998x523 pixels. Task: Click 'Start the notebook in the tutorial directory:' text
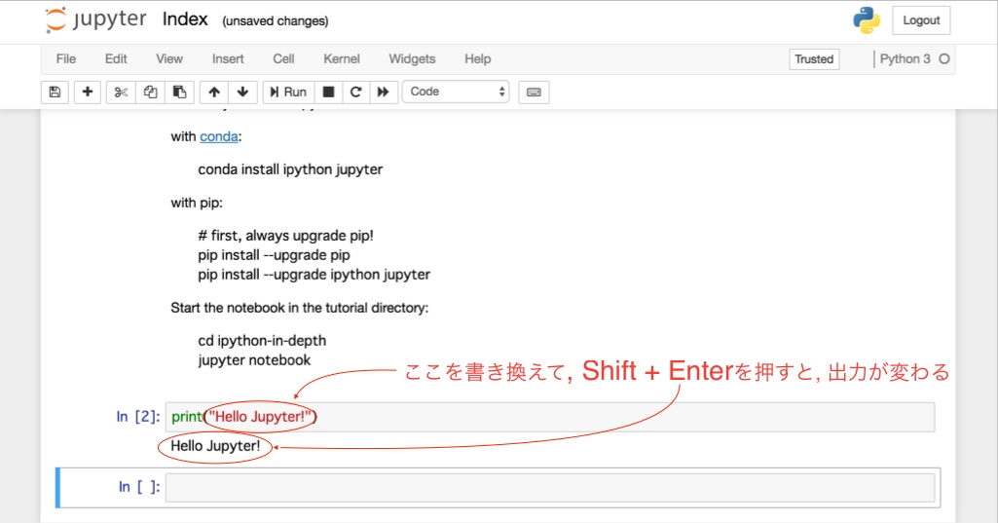[x=299, y=308]
